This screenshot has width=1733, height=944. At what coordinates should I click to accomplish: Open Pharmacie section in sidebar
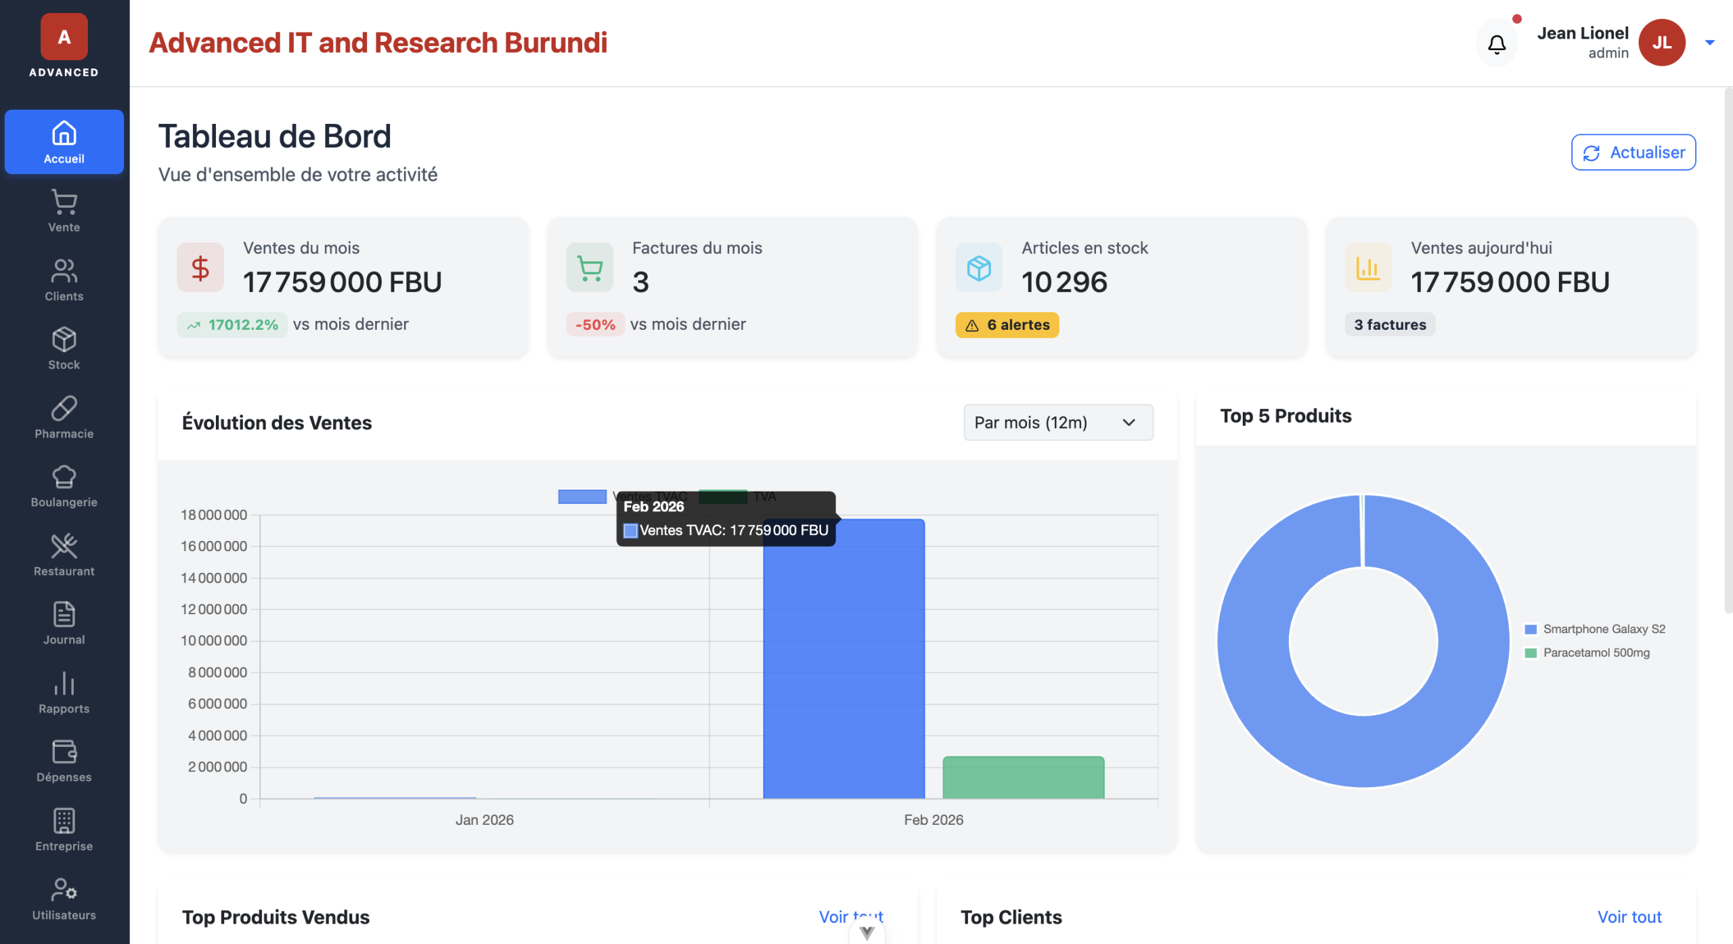(64, 417)
